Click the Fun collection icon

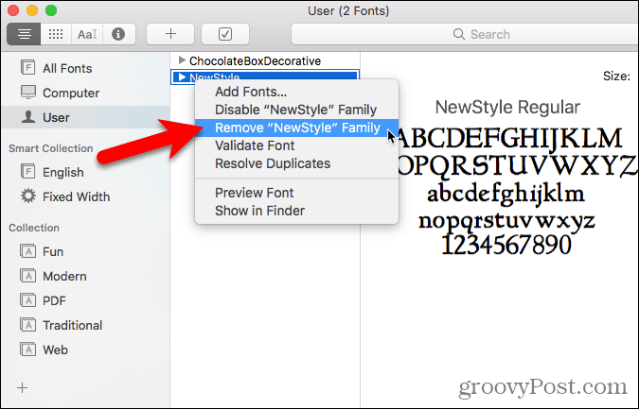pyautogui.click(x=27, y=251)
